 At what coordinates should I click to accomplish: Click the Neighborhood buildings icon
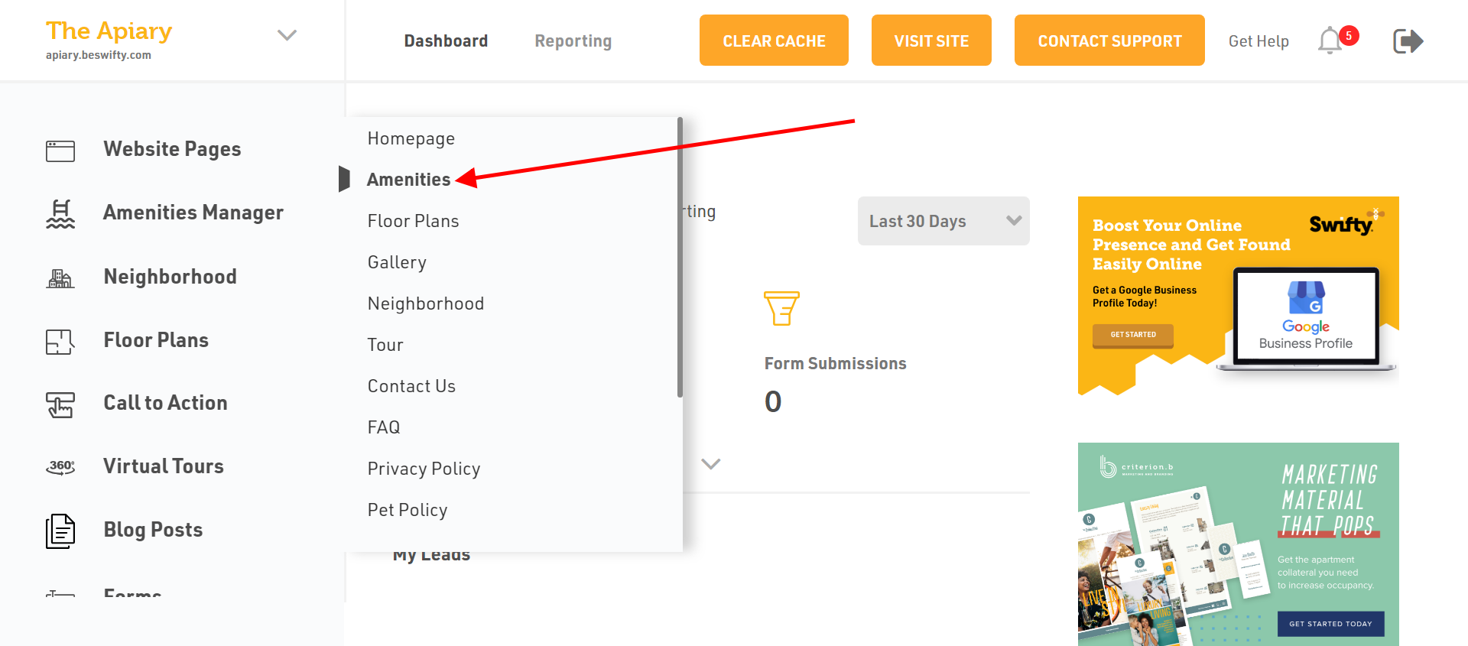point(60,278)
